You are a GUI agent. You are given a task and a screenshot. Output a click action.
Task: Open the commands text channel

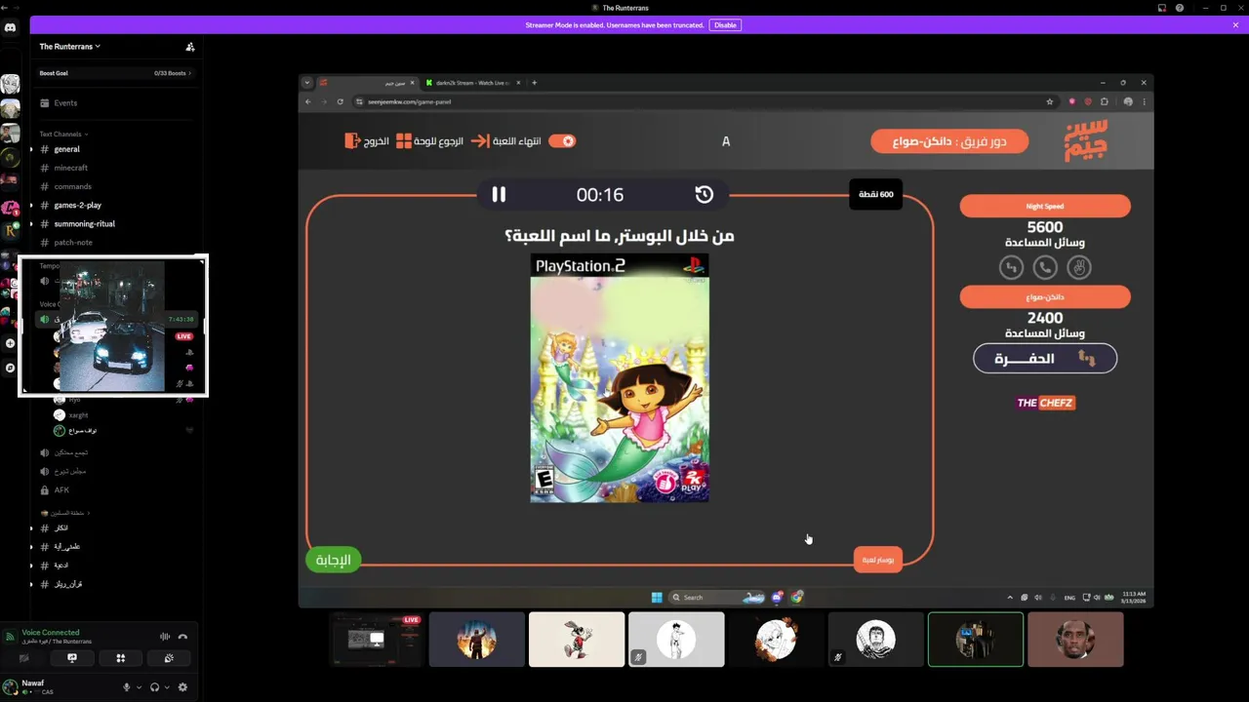coord(115,186)
